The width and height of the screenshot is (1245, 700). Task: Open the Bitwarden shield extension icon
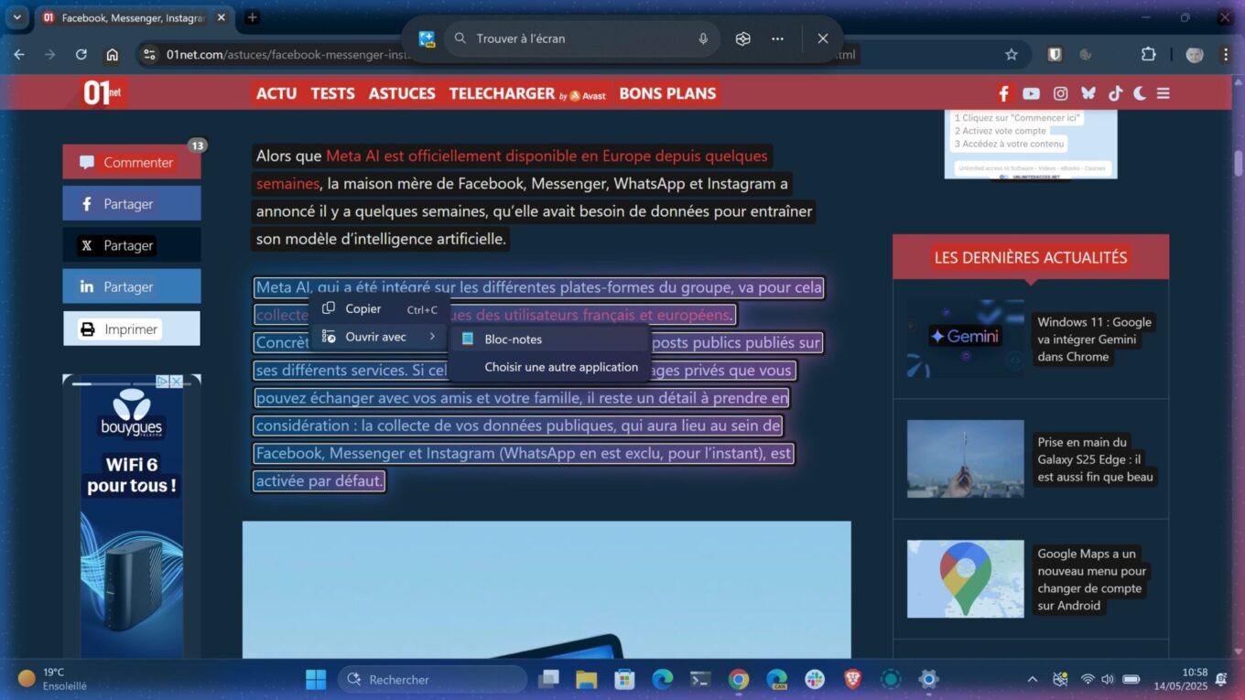1055,55
